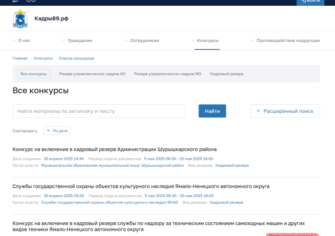This screenshot has height=236, width=335.
Task: Expand the О нас menu
Action: [21, 41]
